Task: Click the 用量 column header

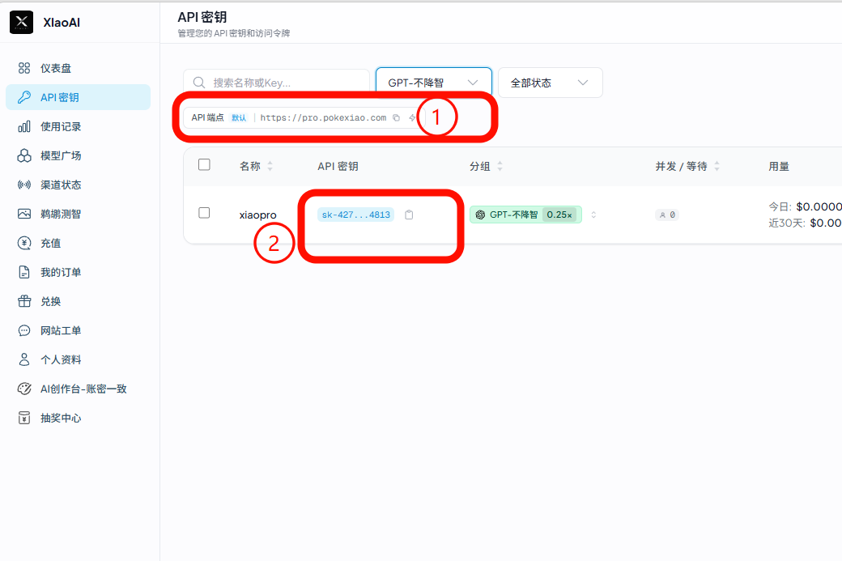Action: 779,167
